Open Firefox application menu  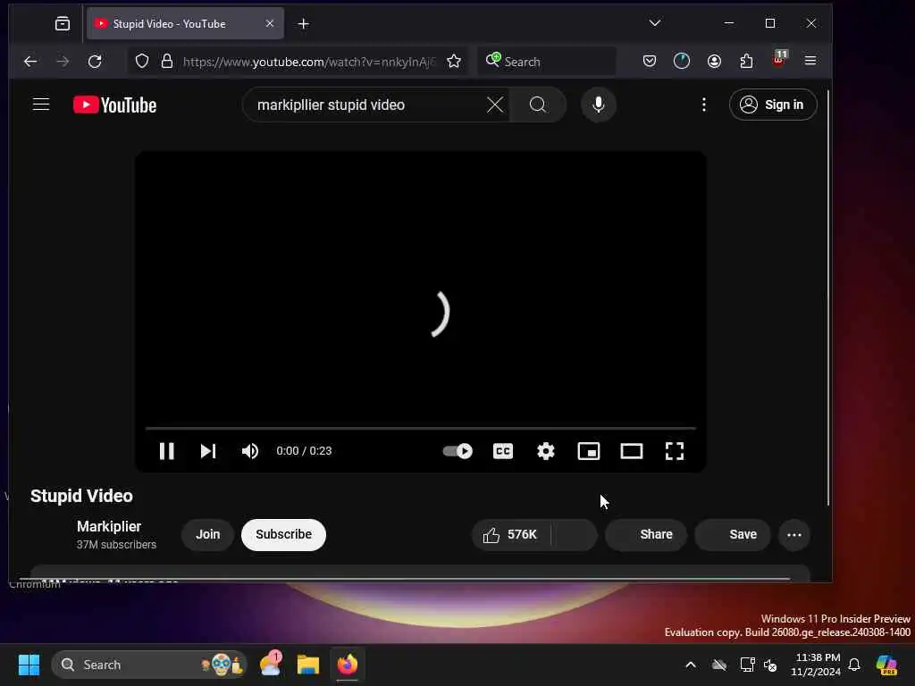810,61
